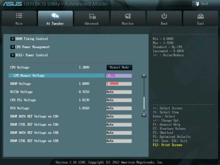
Task: Click the PCH 1.056V reading
Action: (x=84, y=108)
